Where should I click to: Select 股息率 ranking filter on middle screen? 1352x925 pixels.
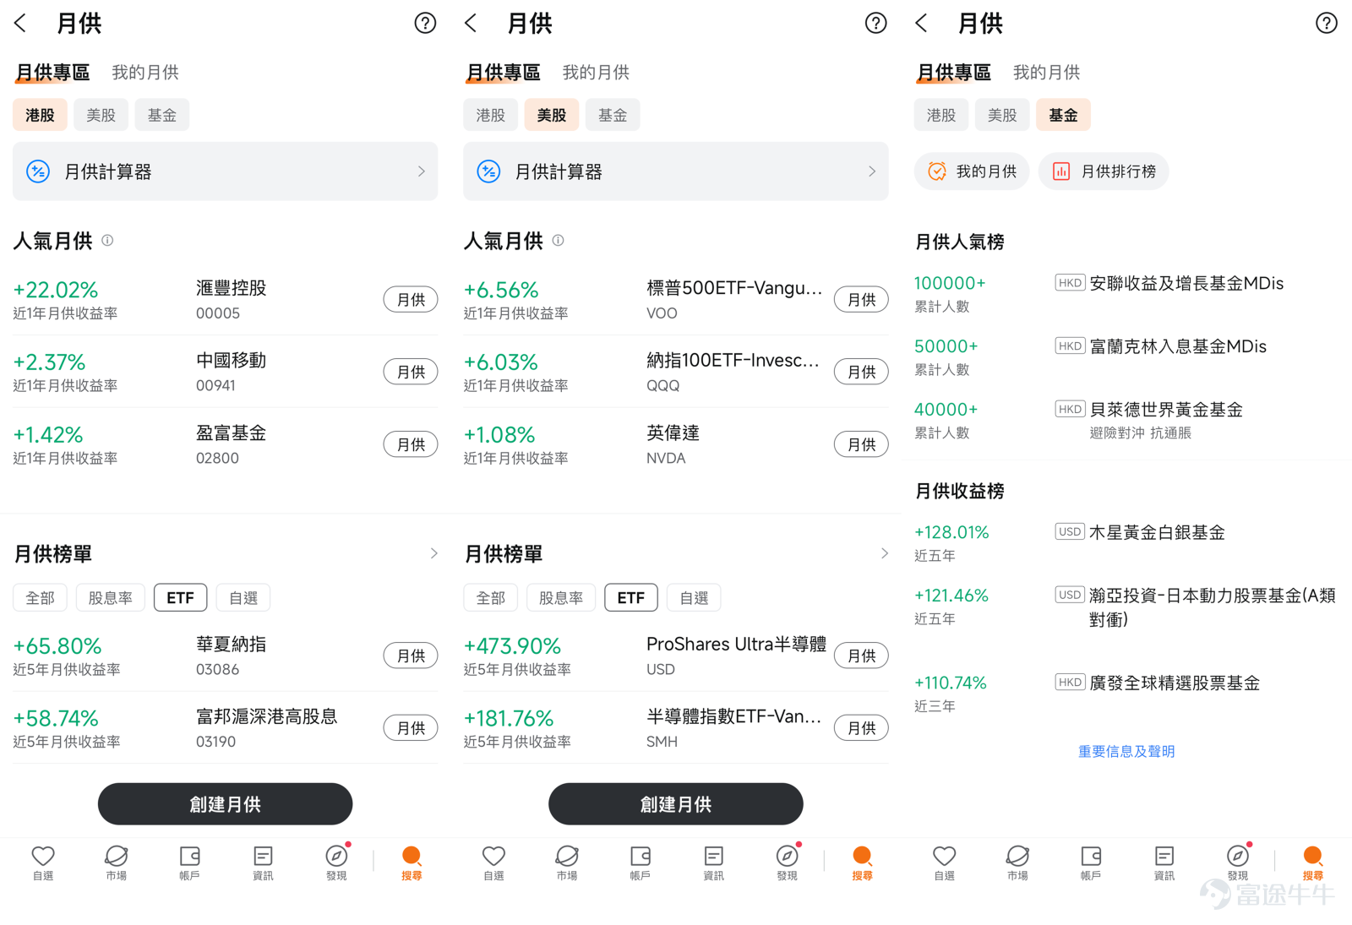[561, 598]
